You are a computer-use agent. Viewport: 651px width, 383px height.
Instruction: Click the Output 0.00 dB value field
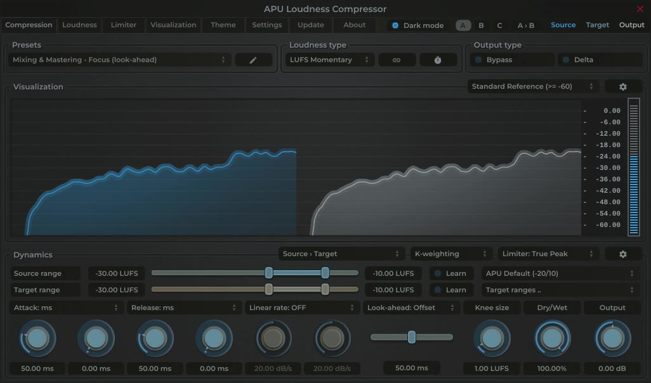[x=612, y=368]
